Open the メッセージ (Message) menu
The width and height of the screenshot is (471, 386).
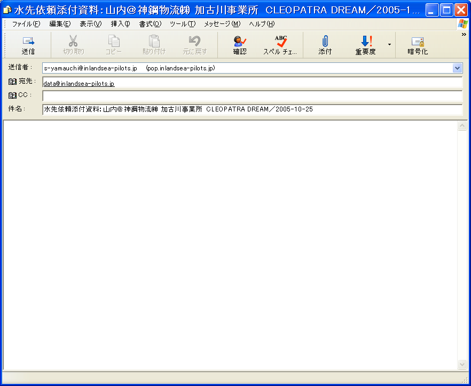click(222, 24)
